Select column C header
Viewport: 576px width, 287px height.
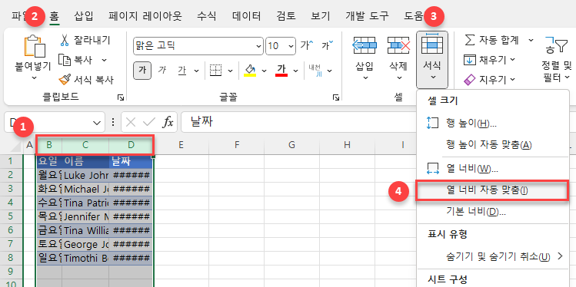pyautogui.click(x=85, y=145)
